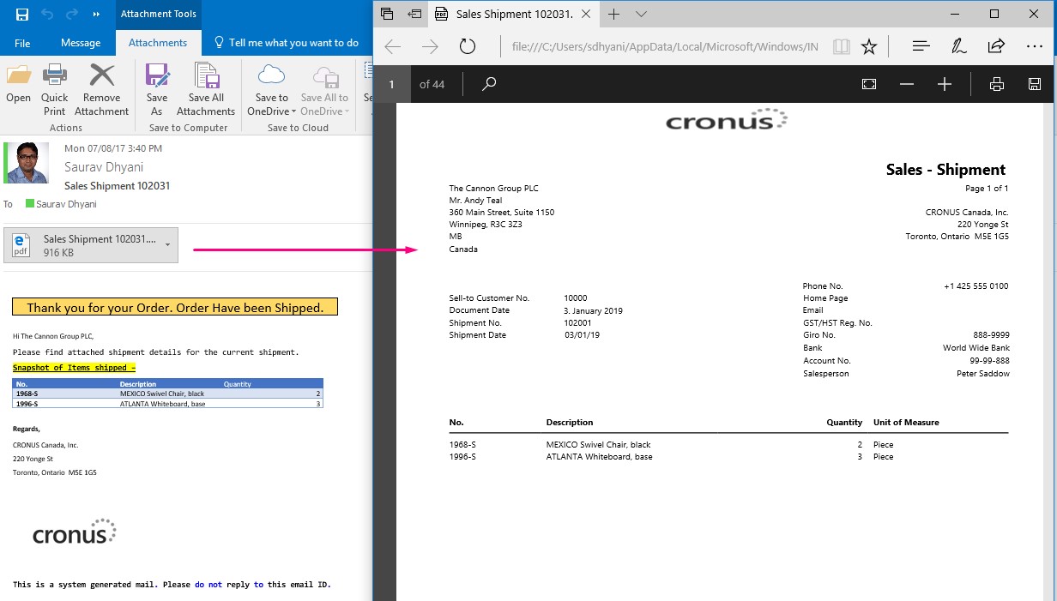Viewport: 1057px width, 601px height.
Task: Click the email subject Sales Shipment 102031
Action: 117,186
